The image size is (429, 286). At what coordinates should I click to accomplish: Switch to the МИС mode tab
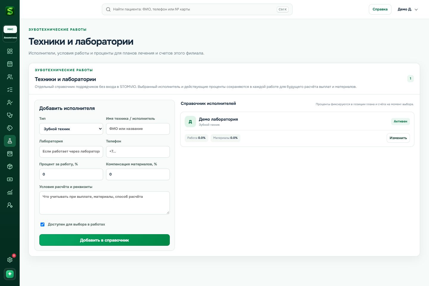pyautogui.click(x=10, y=29)
